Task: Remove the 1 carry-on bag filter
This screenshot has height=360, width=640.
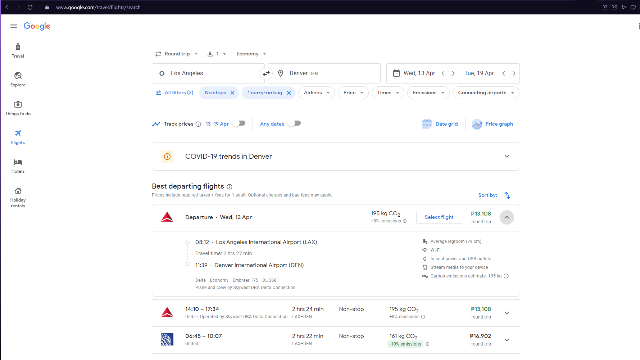Action: click(x=289, y=93)
